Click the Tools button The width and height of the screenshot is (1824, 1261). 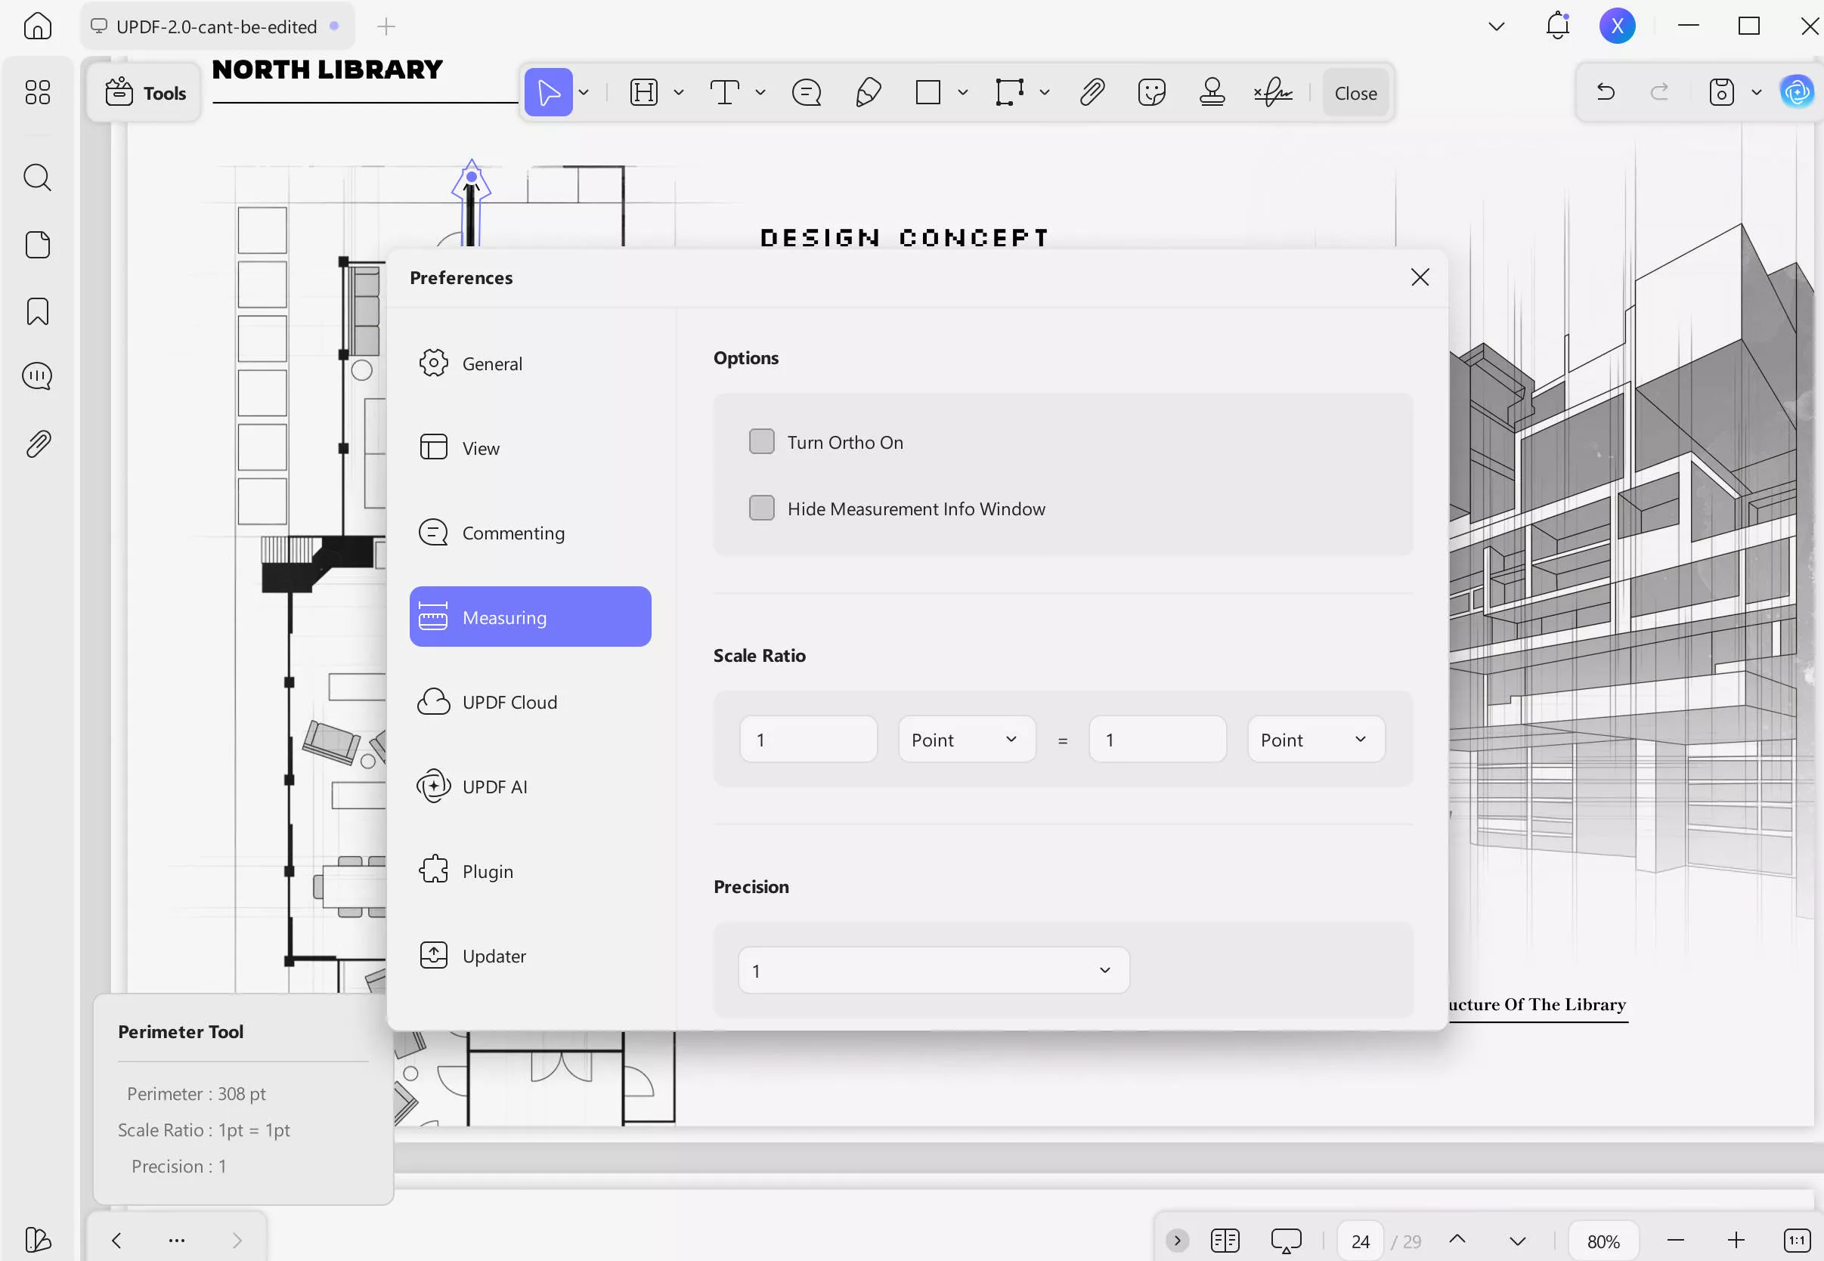tap(145, 93)
